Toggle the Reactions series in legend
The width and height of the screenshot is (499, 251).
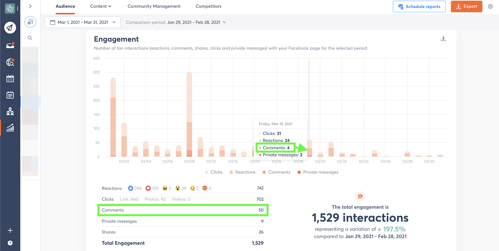pos(242,172)
